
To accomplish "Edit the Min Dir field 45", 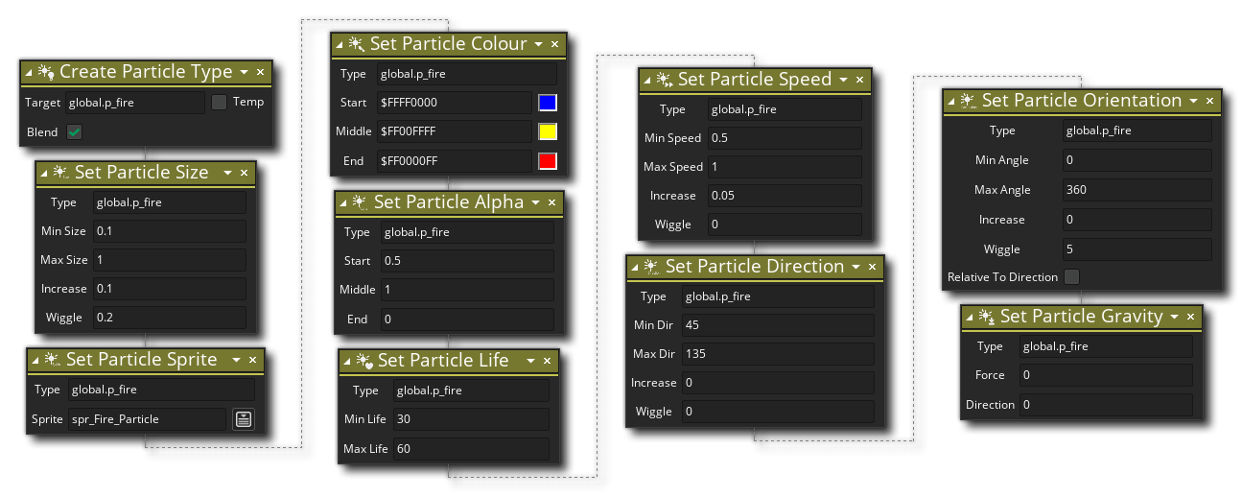I will coord(778,325).
